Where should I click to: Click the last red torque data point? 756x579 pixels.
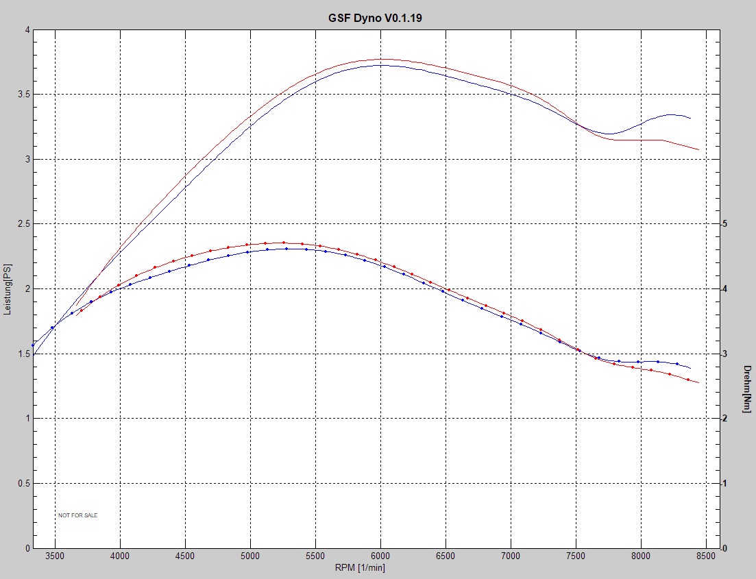(x=687, y=379)
